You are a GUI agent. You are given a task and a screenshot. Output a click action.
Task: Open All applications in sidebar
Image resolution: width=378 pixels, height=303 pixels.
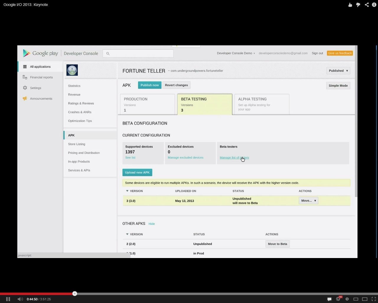coord(40,67)
